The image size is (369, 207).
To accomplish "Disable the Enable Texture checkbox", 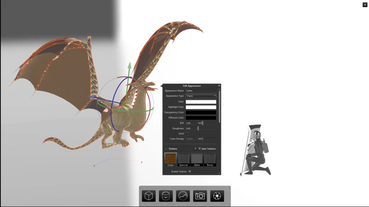I will point(190,171).
